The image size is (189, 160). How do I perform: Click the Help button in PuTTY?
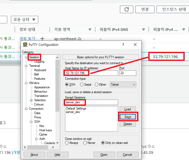58,155
